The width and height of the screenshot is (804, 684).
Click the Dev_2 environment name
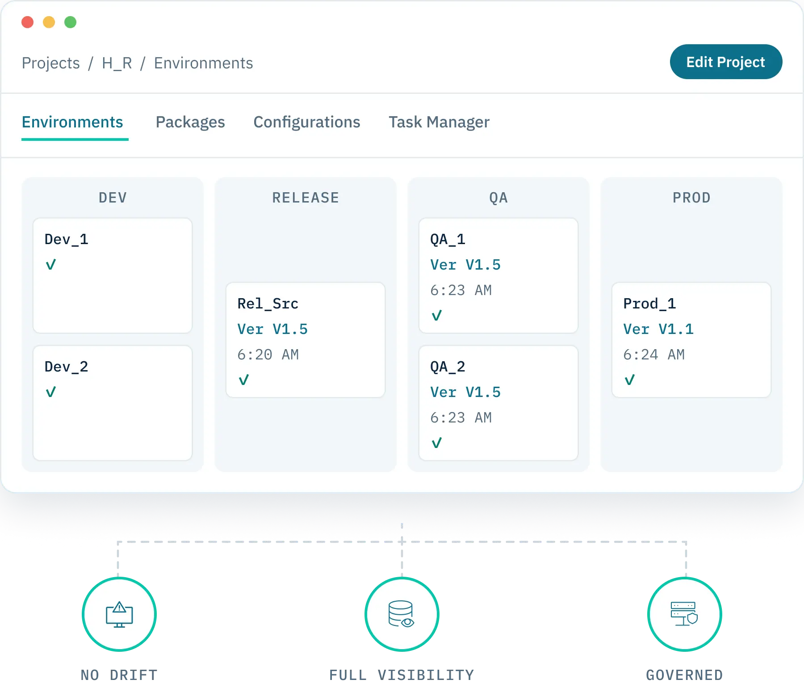click(x=67, y=367)
